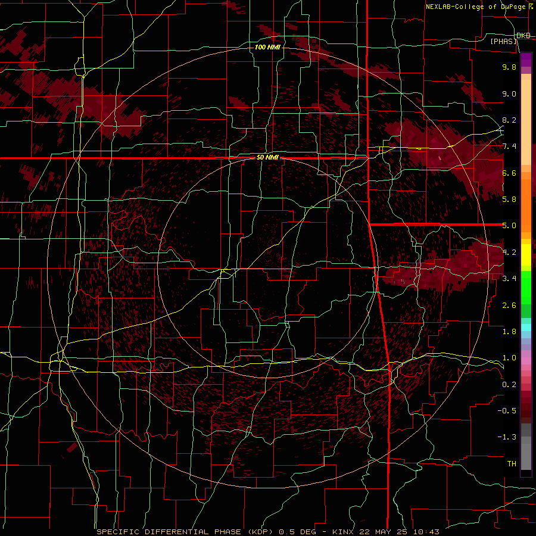
Task: Click the 4.2 scale value
Action: pos(509,253)
